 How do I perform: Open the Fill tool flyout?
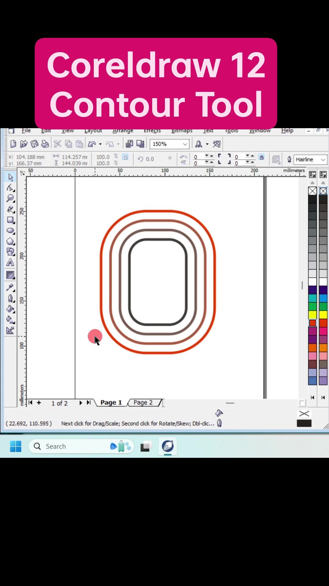pos(10,309)
